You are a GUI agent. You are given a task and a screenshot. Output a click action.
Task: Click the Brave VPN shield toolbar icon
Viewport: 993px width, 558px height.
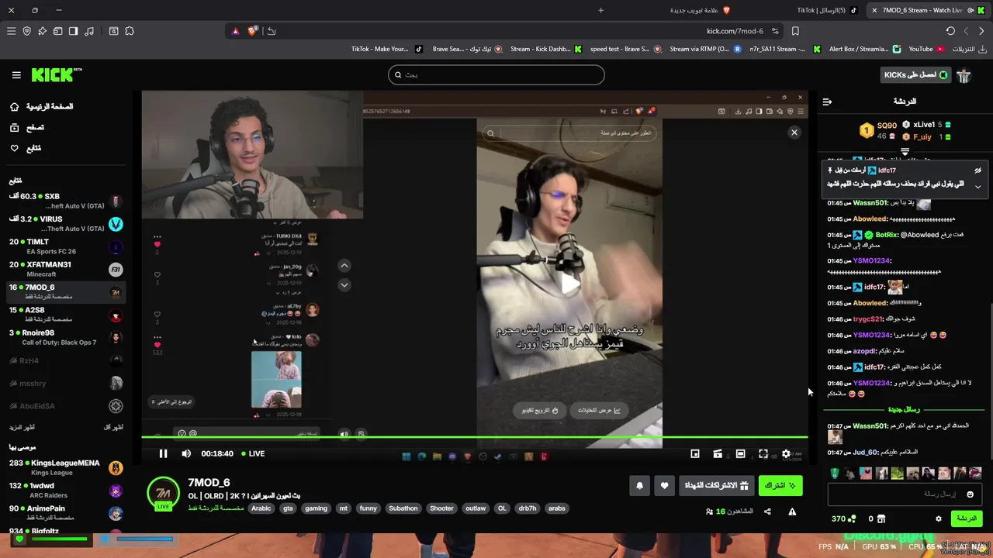click(26, 31)
